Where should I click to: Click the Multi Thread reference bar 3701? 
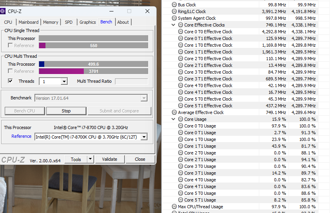93,71
